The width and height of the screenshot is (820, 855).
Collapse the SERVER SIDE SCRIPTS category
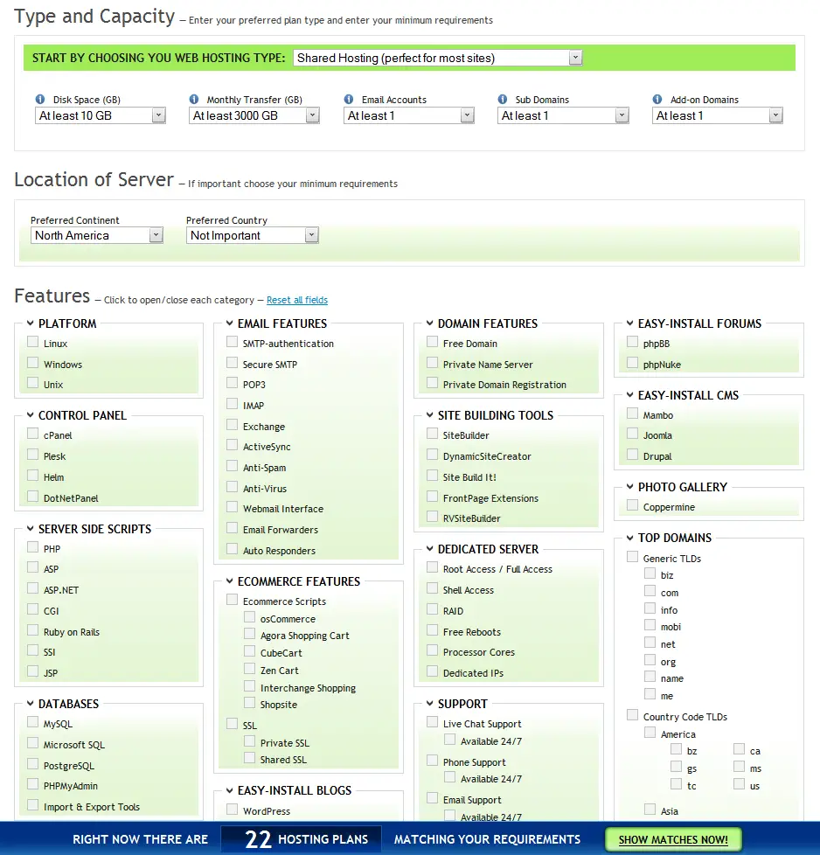pyautogui.click(x=31, y=528)
